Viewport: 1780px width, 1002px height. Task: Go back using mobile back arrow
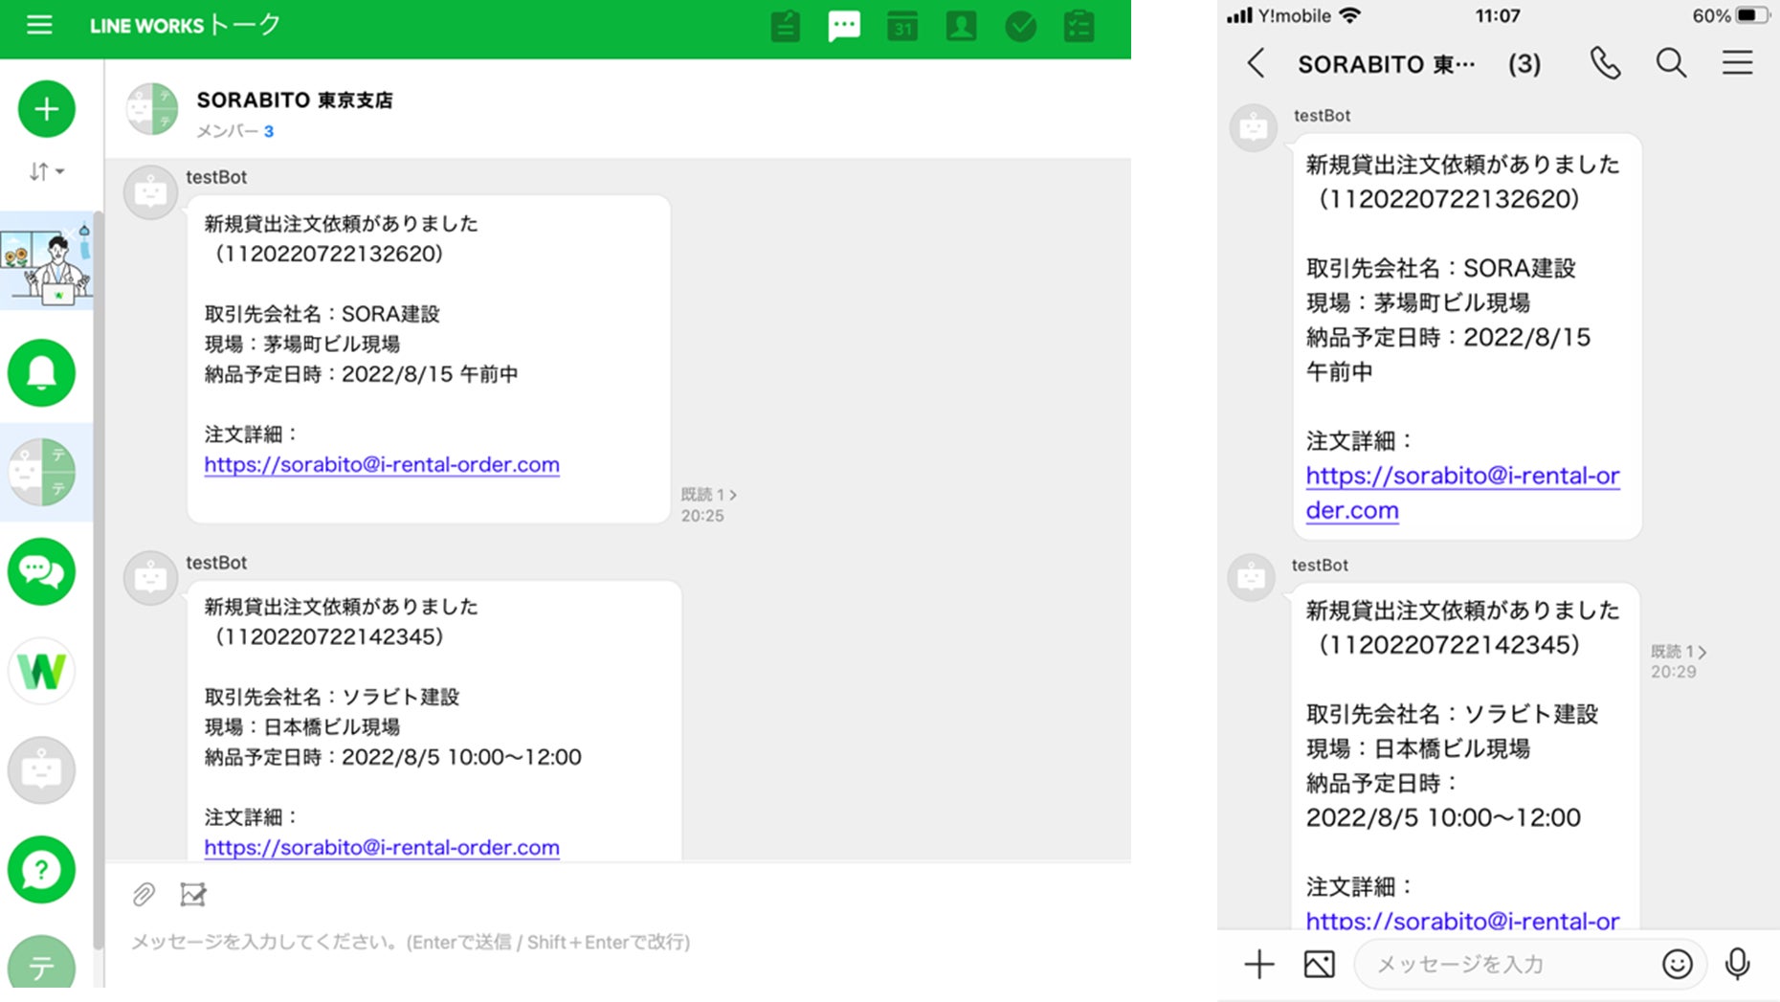[x=1257, y=63]
